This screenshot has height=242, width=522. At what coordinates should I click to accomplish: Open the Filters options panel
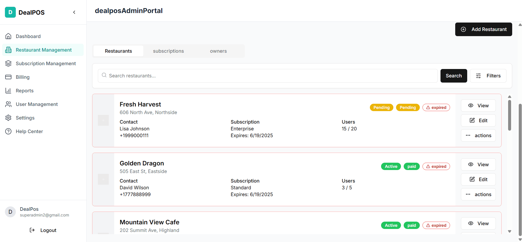(488, 76)
